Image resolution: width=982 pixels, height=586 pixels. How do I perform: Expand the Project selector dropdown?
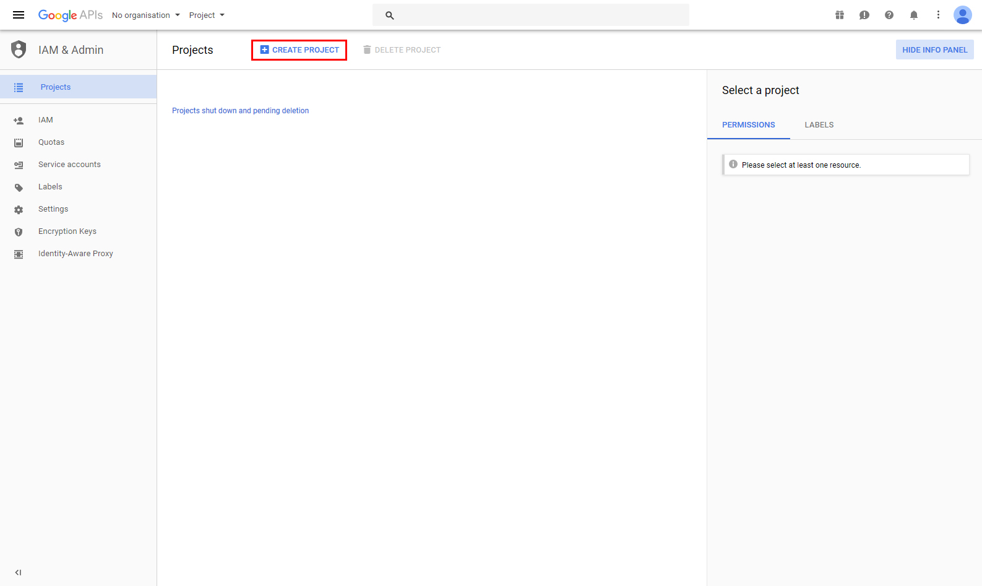207,15
